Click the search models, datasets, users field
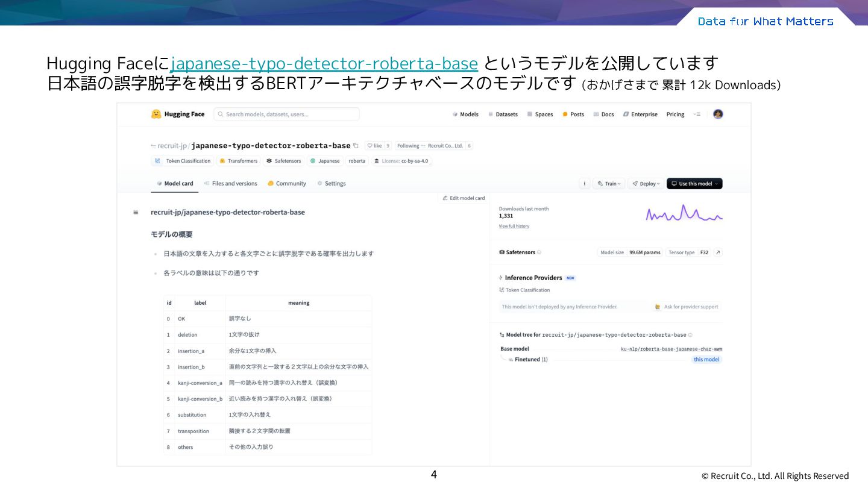868x488 pixels. coord(286,114)
